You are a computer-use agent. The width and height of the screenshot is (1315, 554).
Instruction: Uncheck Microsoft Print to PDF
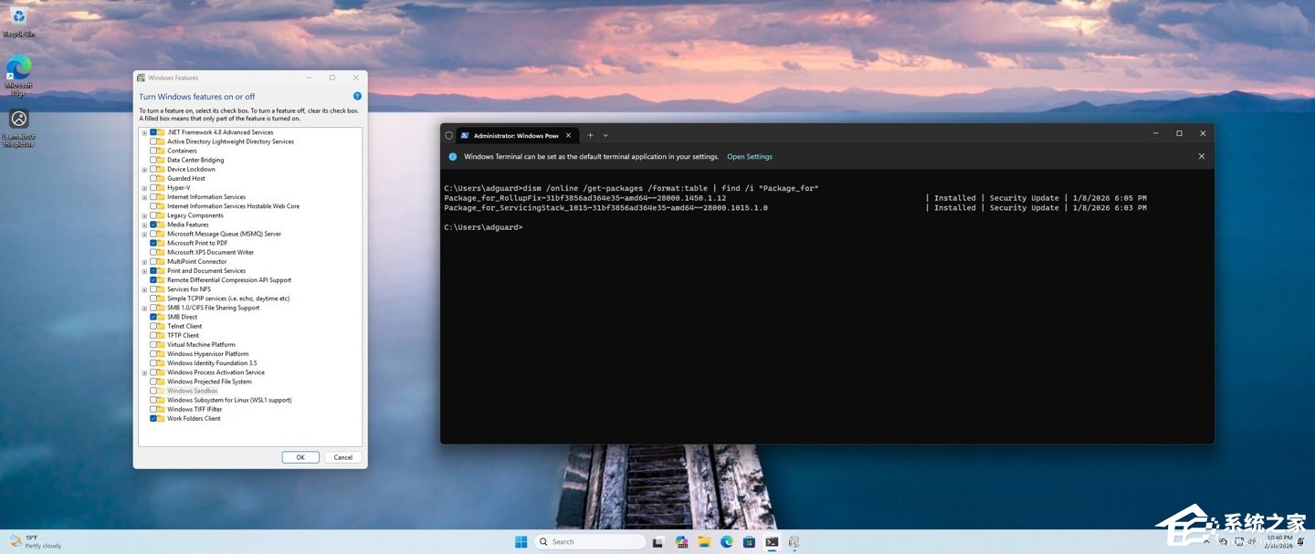(x=153, y=243)
